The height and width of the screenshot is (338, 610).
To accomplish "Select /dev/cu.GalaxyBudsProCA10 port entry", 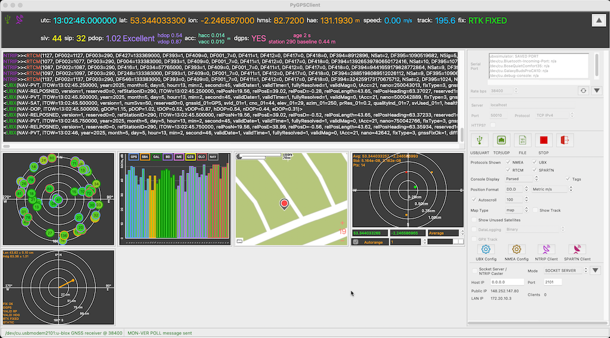I will (519, 71).
